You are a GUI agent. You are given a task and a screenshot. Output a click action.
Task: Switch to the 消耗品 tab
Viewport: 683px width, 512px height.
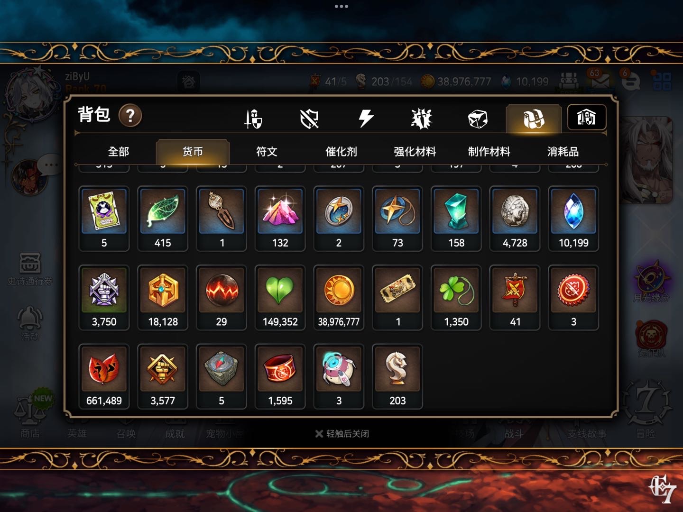pyautogui.click(x=563, y=152)
